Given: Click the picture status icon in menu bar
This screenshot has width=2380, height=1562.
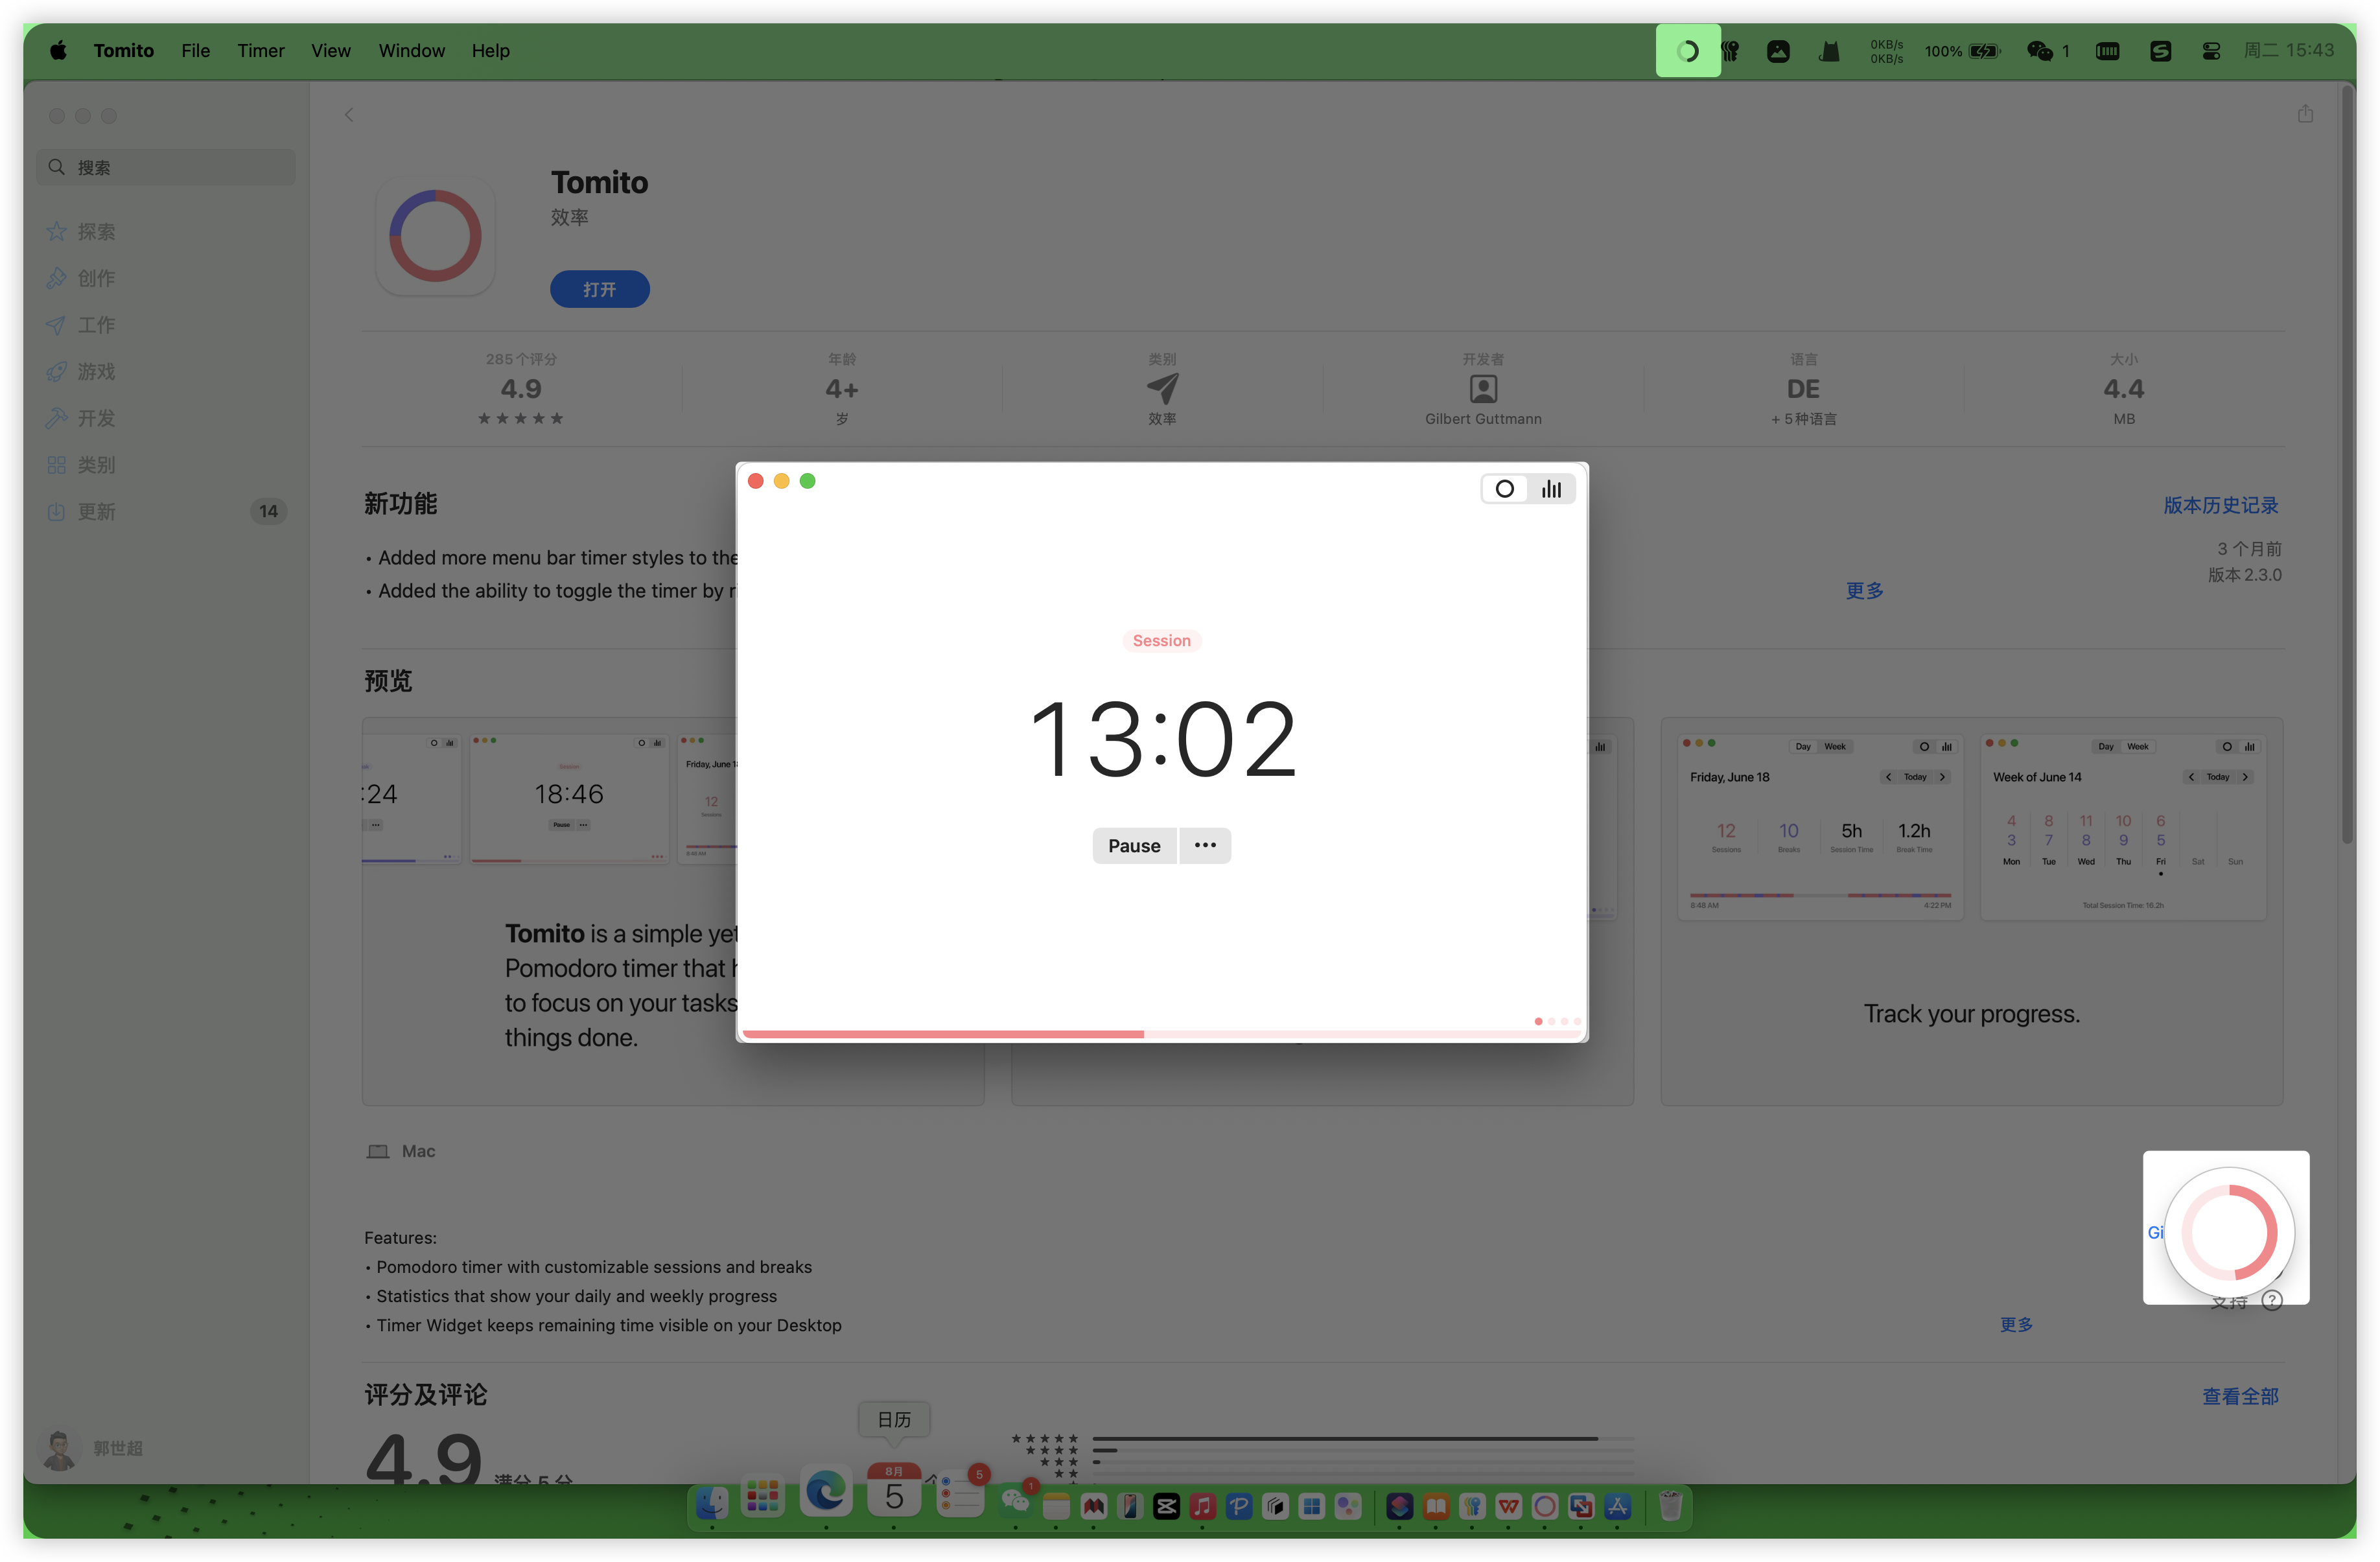Looking at the screenshot, I should [x=1778, y=51].
